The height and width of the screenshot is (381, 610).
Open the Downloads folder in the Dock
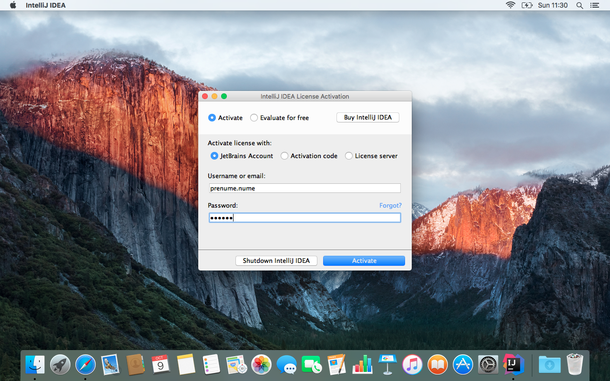[549, 364]
